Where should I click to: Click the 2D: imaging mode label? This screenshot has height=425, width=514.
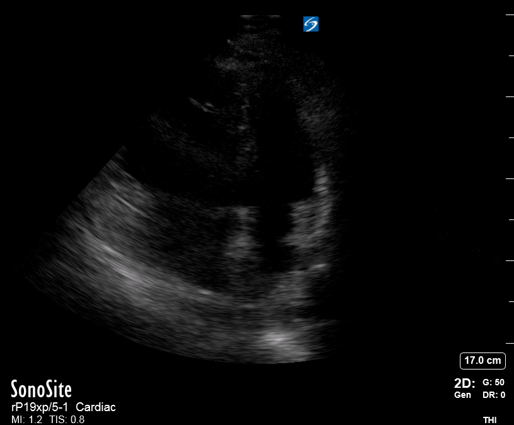[464, 383]
